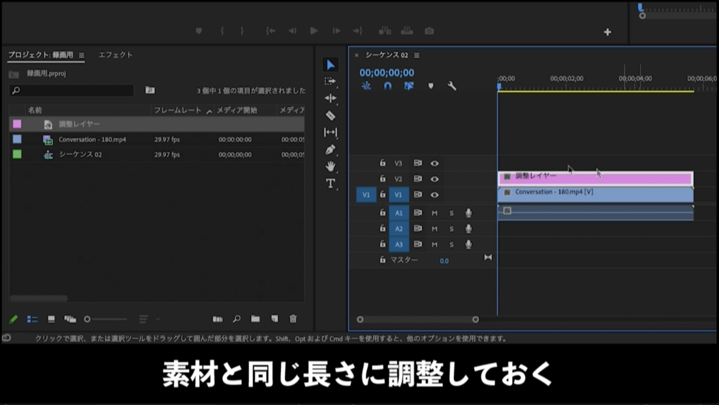Click the Play button in monitor
This screenshot has height=405, width=719.
tap(314, 31)
